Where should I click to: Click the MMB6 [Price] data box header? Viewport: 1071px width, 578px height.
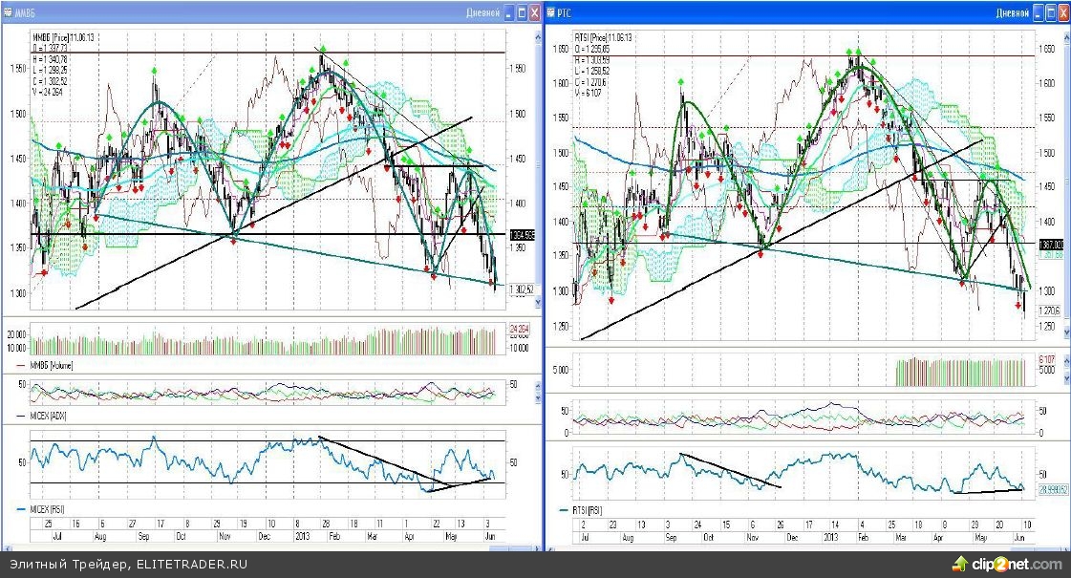coord(66,37)
